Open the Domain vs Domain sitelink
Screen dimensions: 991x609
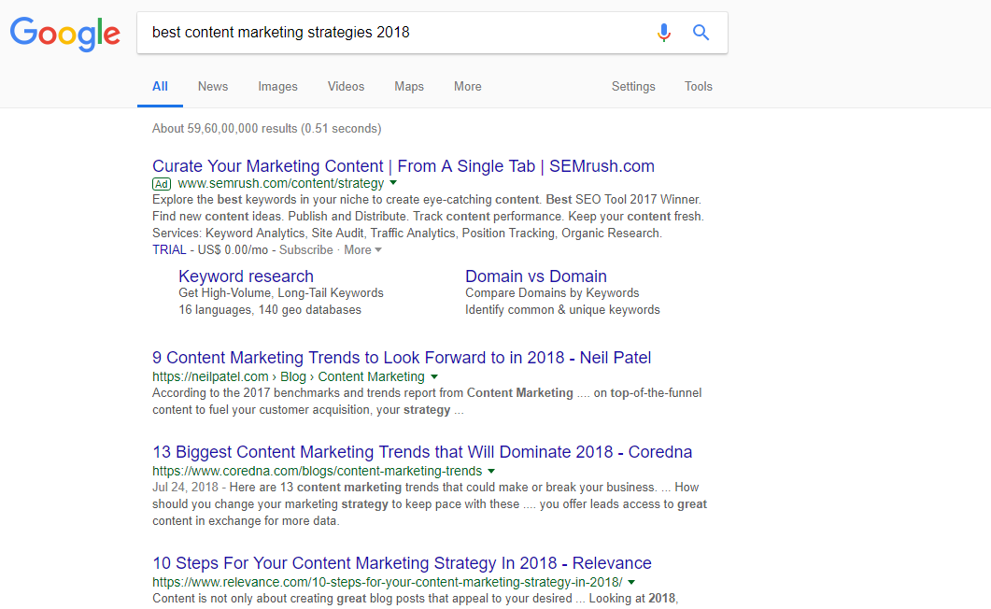[x=536, y=276]
